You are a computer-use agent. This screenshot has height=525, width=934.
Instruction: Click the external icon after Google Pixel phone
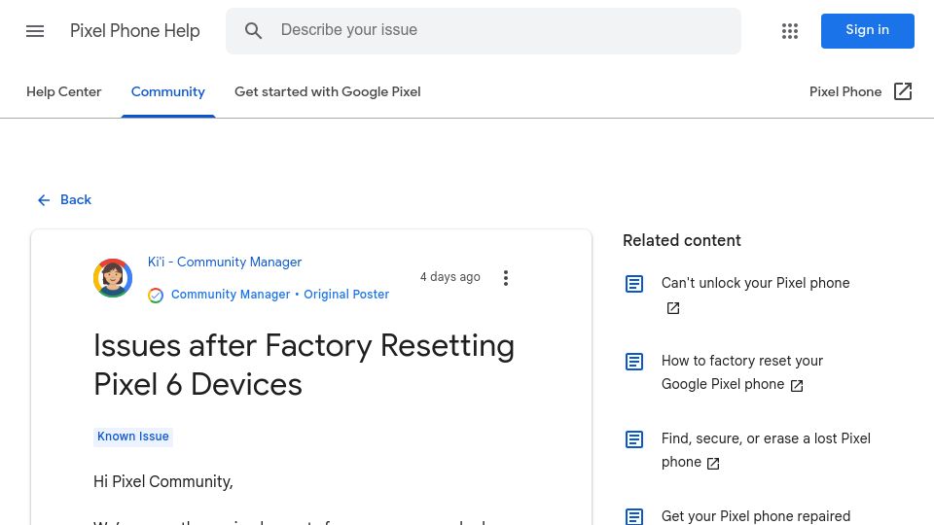coord(797,386)
